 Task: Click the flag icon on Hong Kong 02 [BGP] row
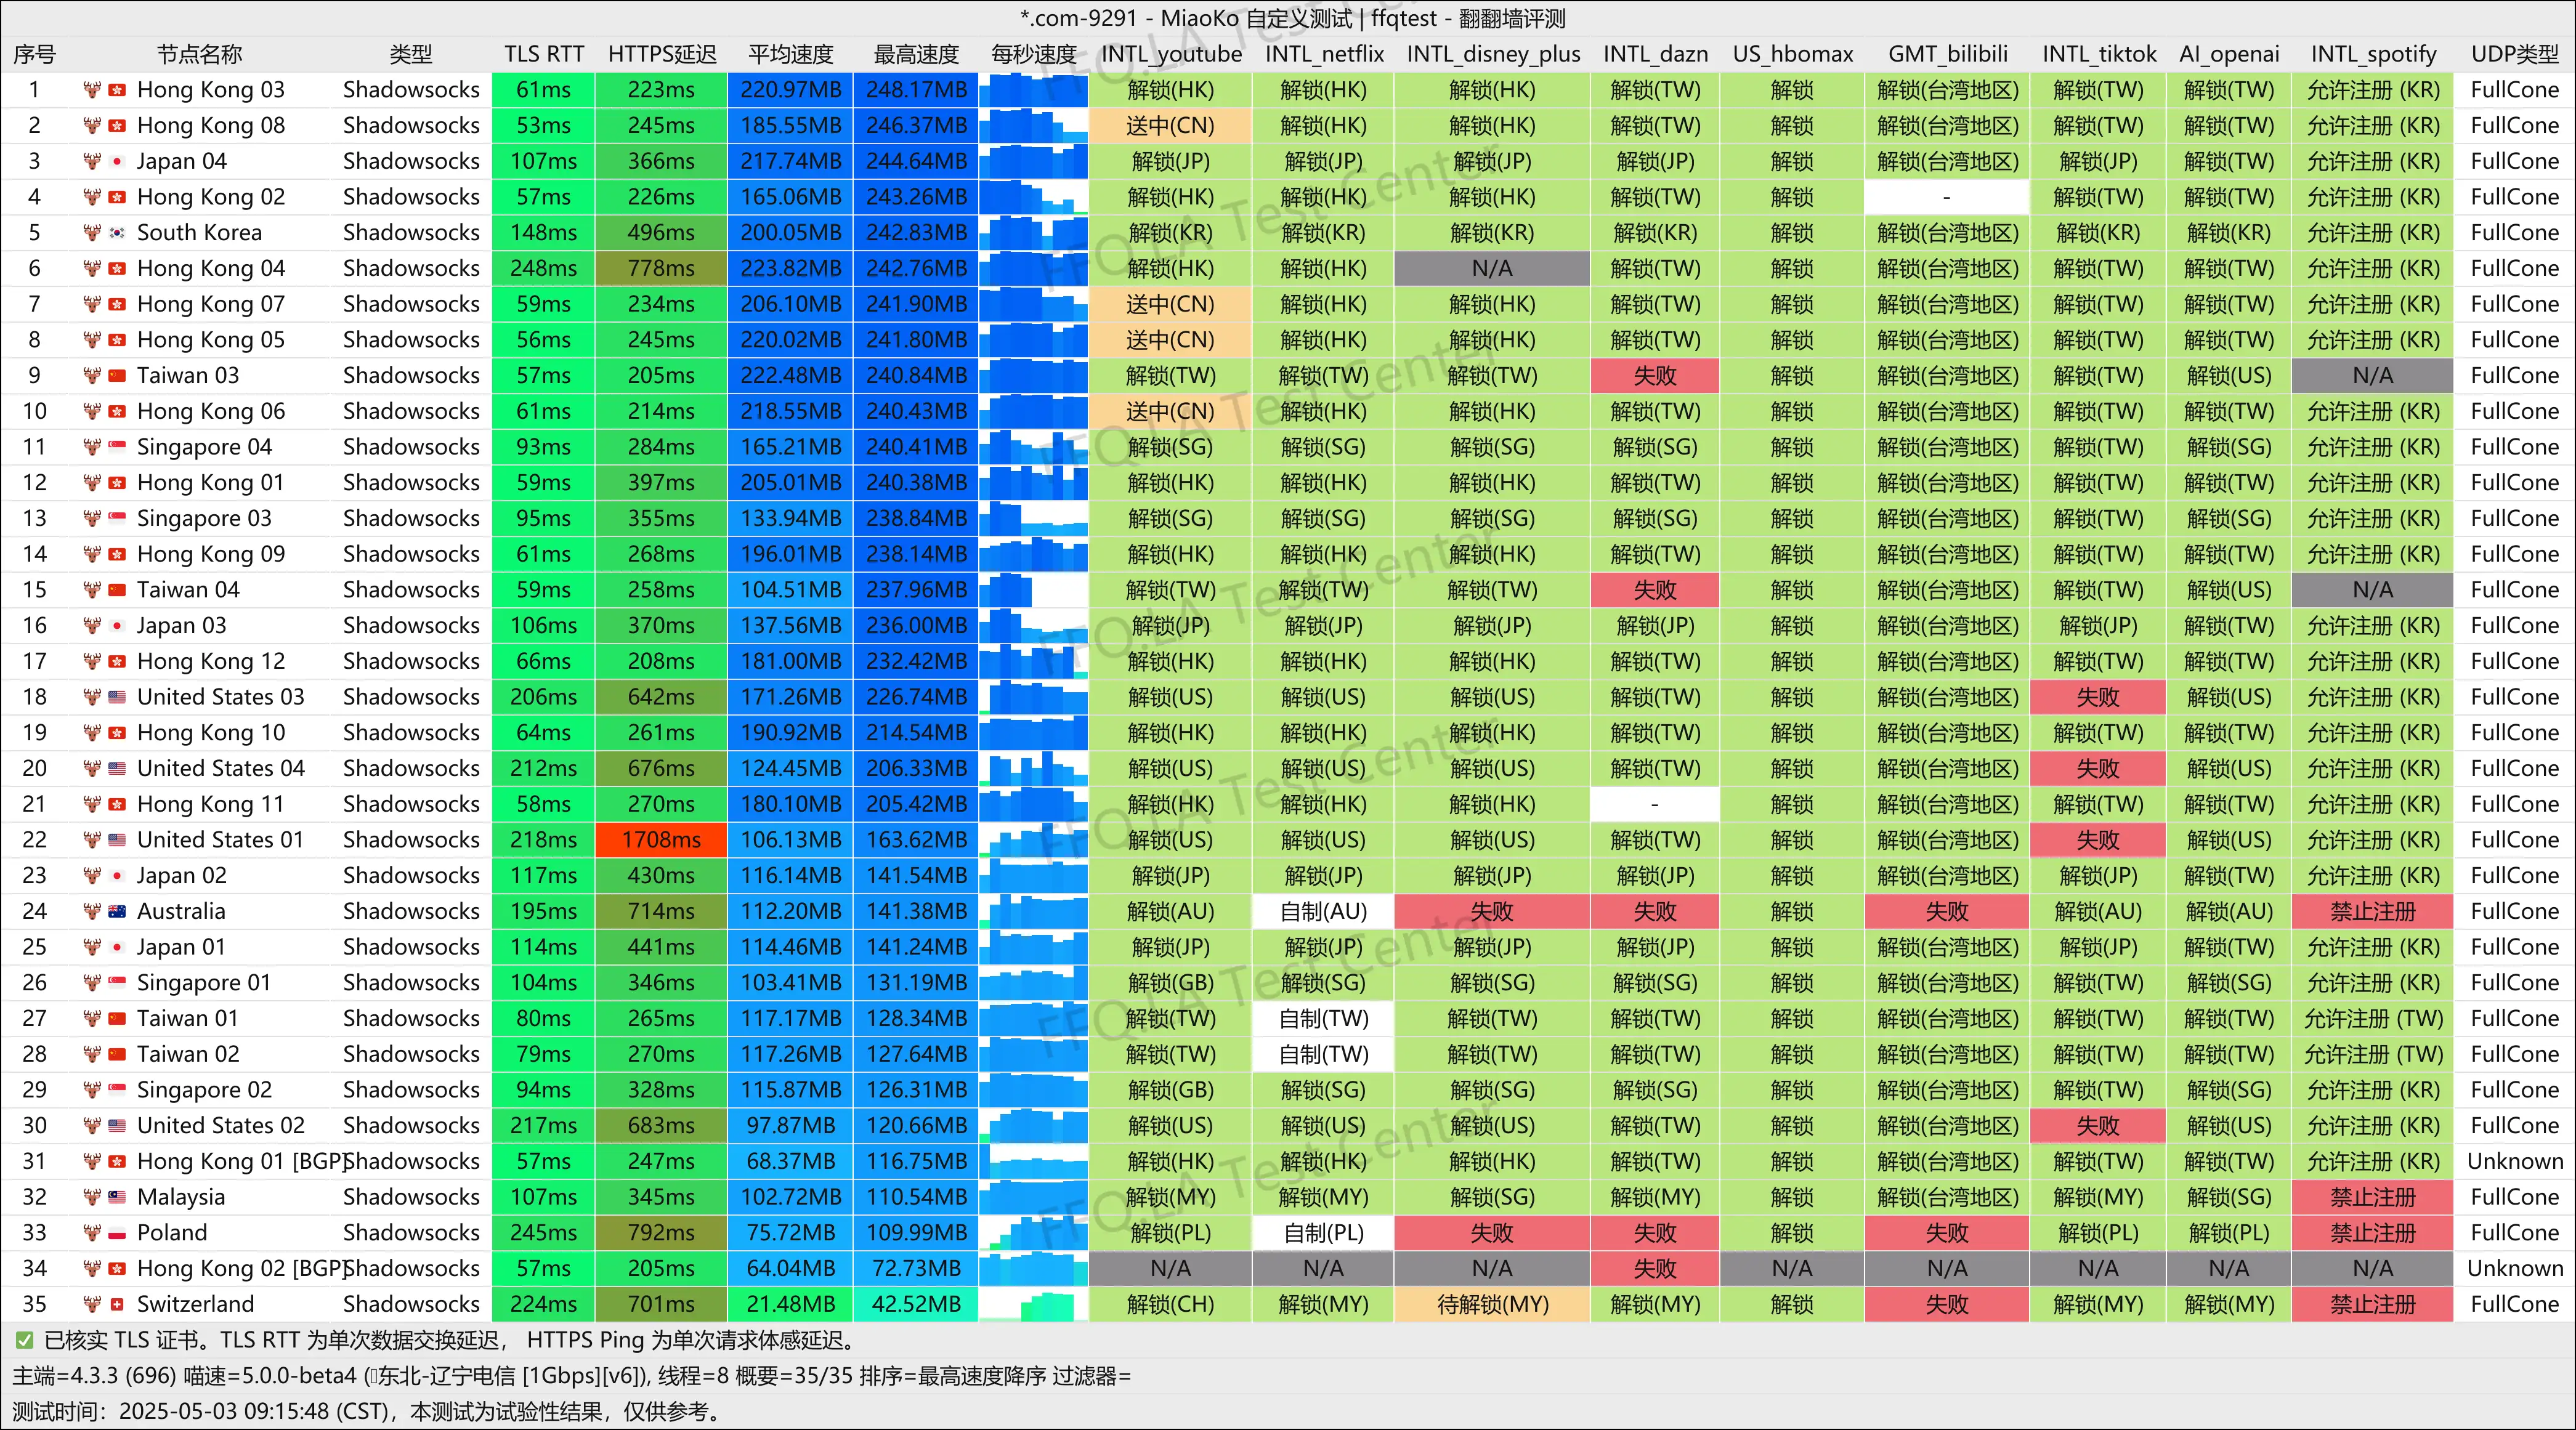click(x=117, y=1269)
